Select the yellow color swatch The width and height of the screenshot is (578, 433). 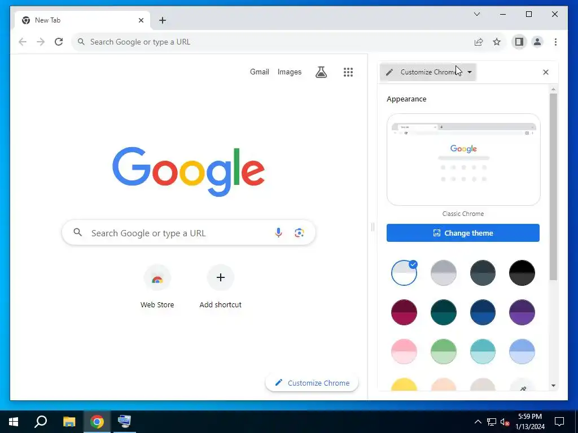pyautogui.click(x=404, y=385)
